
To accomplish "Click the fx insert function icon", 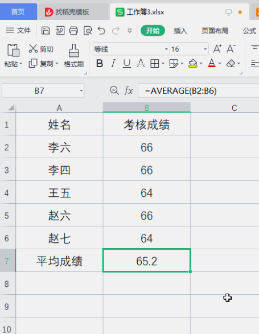I will [129, 90].
